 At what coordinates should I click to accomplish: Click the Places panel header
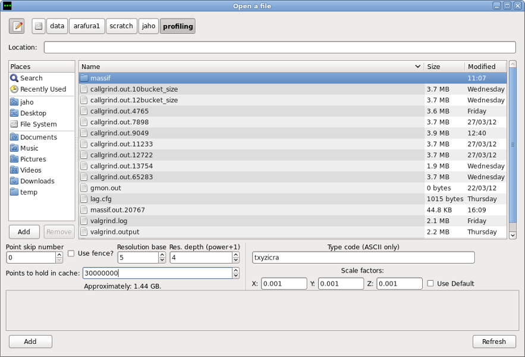point(42,67)
